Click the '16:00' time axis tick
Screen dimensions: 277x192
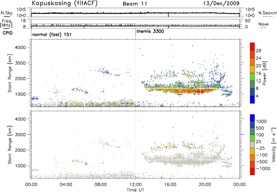click(x=170, y=185)
